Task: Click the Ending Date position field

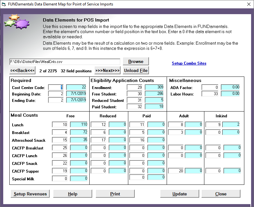Action: click(56, 100)
